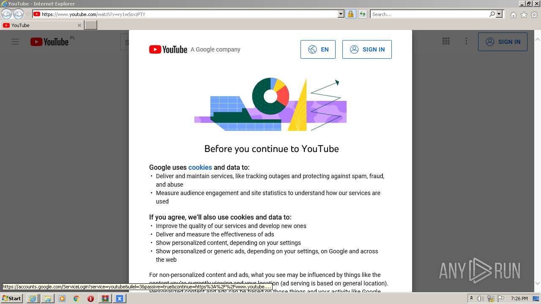541x304 pixels.
Task: Open recent pages dropdown beside forward arrow
Action: 27,14
